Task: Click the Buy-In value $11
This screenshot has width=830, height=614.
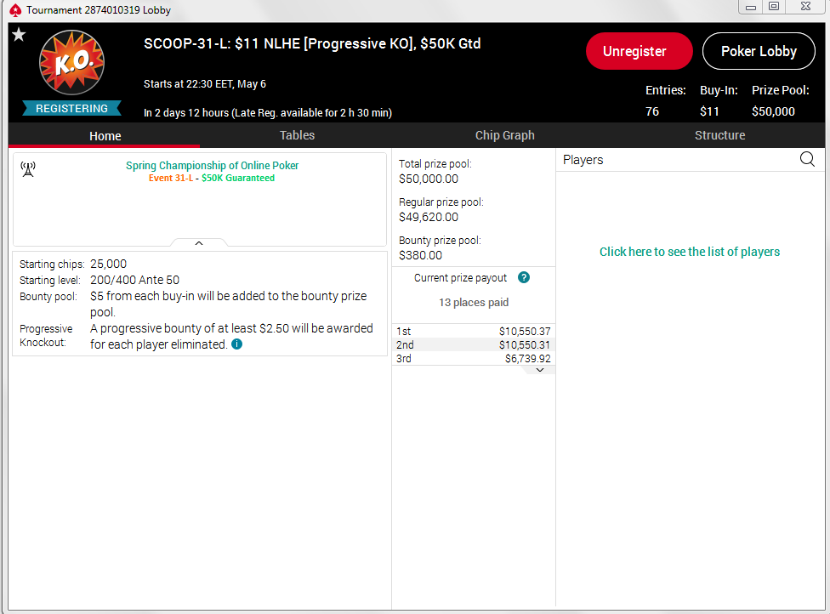Action: tap(709, 111)
